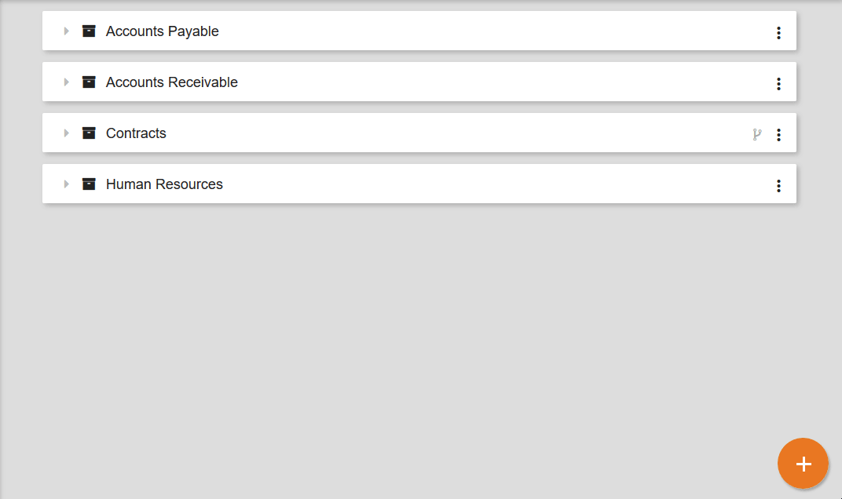Expand the Contracts row arrow
This screenshot has width=842, height=499.
pyautogui.click(x=66, y=133)
